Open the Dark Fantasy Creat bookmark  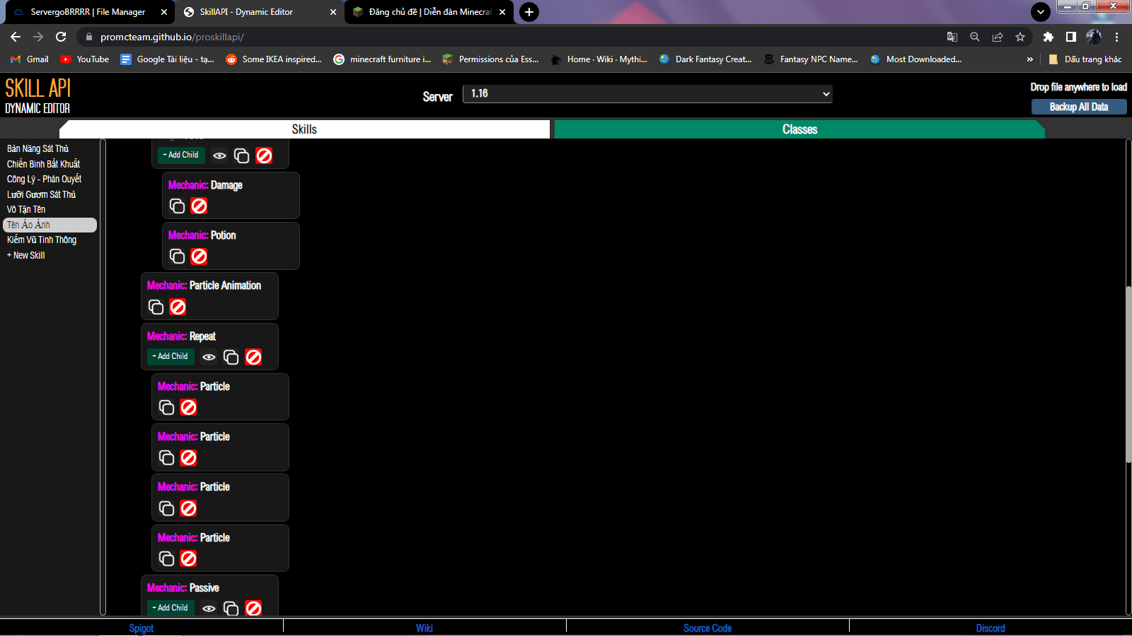click(x=705, y=59)
